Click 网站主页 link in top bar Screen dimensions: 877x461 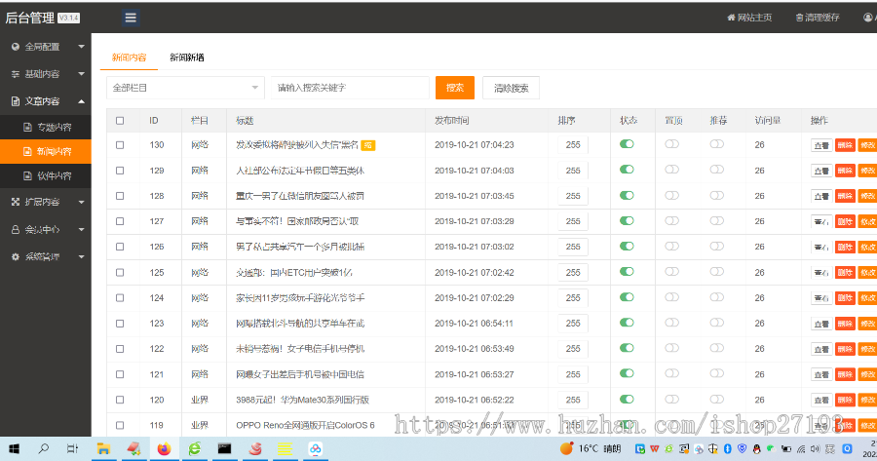[749, 18]
